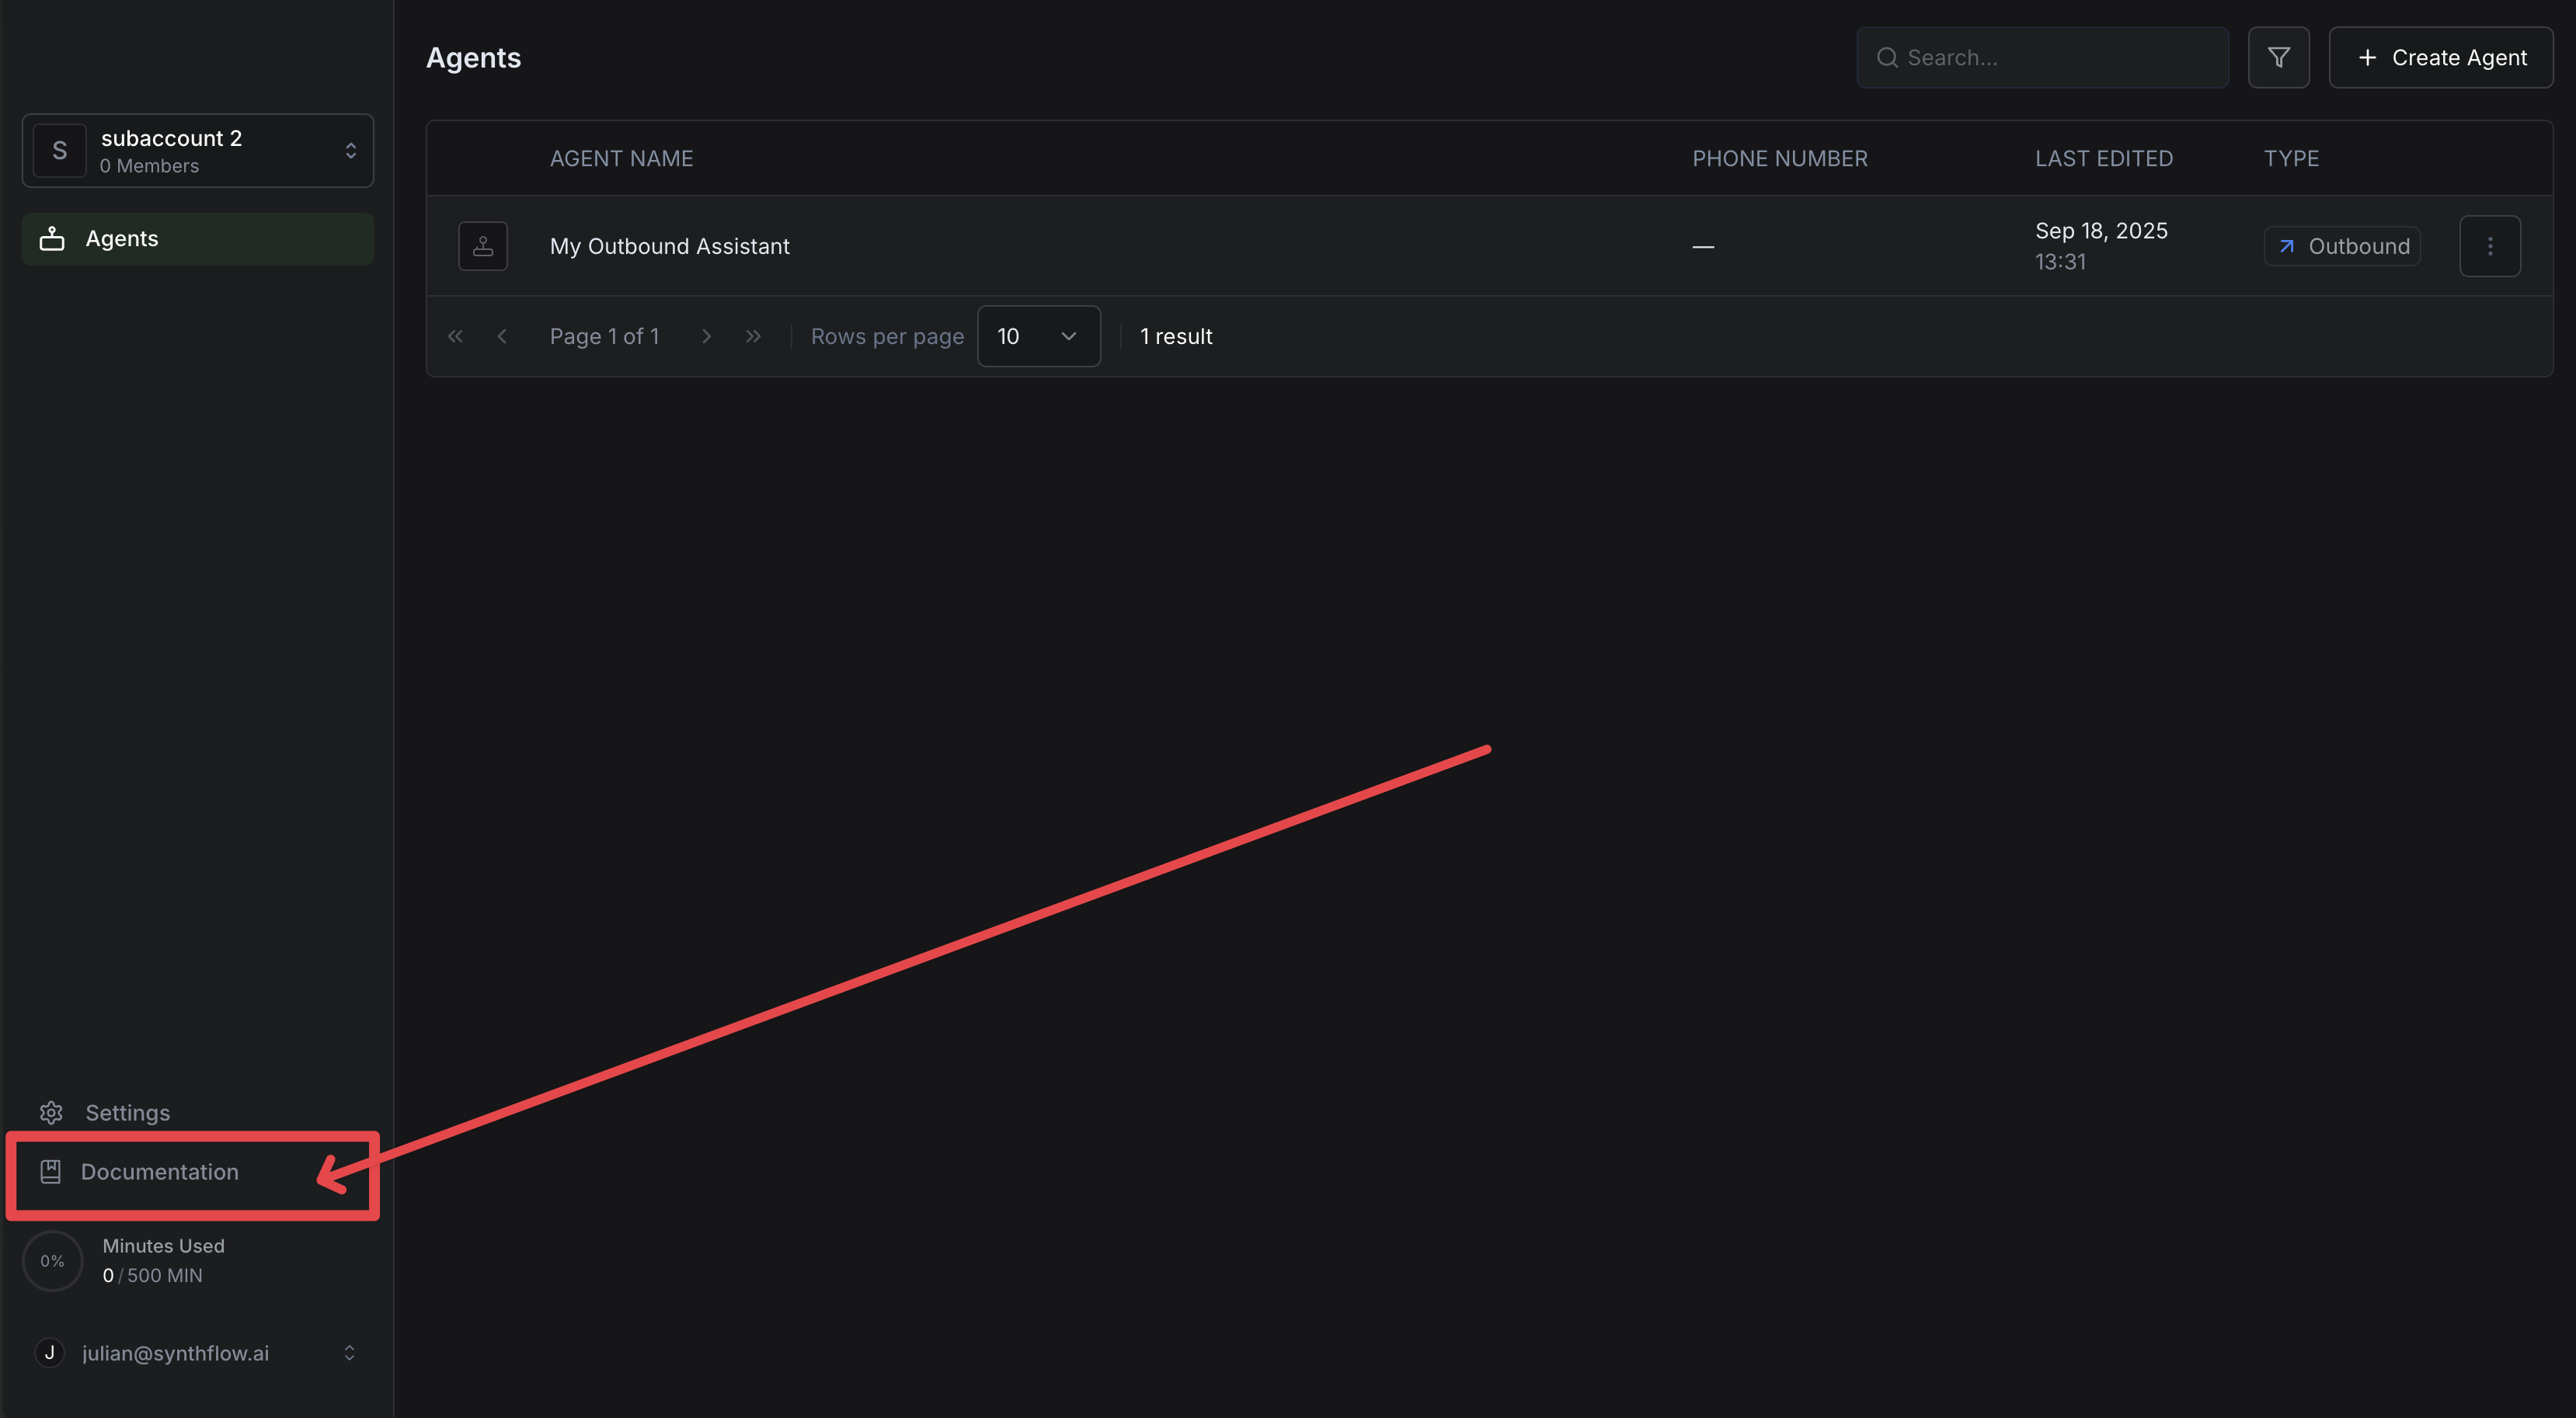The image size is (2576, 1418).
Task: Select Agents in the sidebar navigation
Action: click(x=121, y=238)
